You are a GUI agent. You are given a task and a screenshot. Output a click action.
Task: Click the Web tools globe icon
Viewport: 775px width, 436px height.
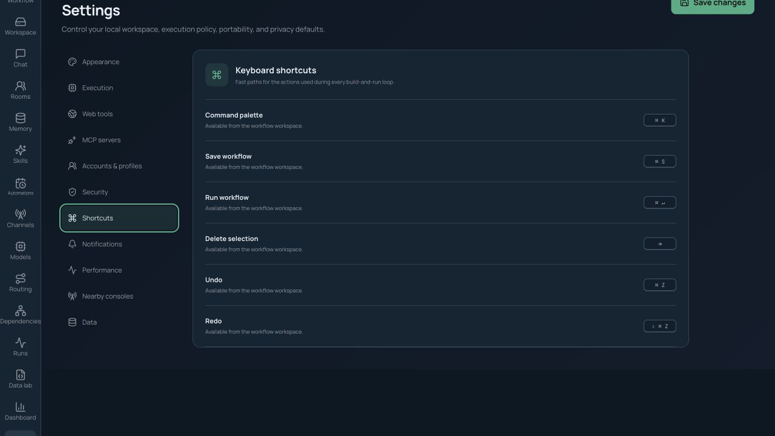(x=72, y=114)
